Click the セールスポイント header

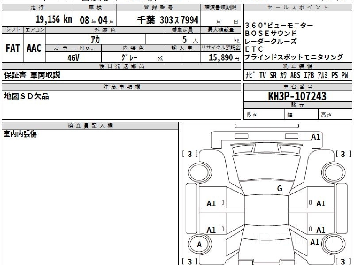298,8
